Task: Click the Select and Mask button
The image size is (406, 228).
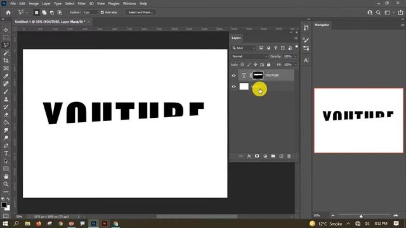Action: (x=141, y=13)
